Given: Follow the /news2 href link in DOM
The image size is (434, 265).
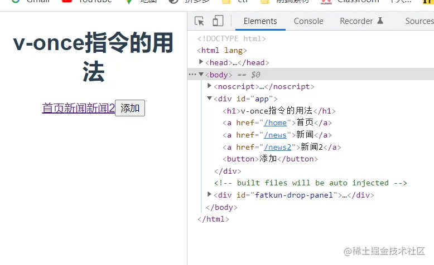Looking at the screenshot, I should pyautogui.click(x=277, y=147).
